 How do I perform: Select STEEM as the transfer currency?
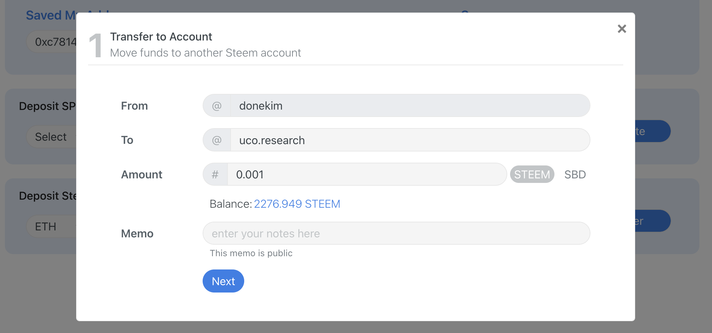[x=532, y=175]
